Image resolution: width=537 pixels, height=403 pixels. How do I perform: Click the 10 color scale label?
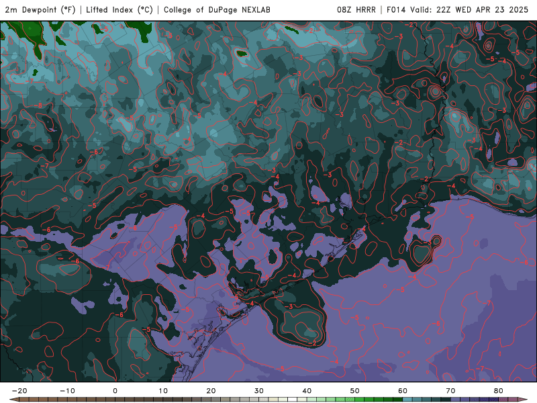click(163, 391)
